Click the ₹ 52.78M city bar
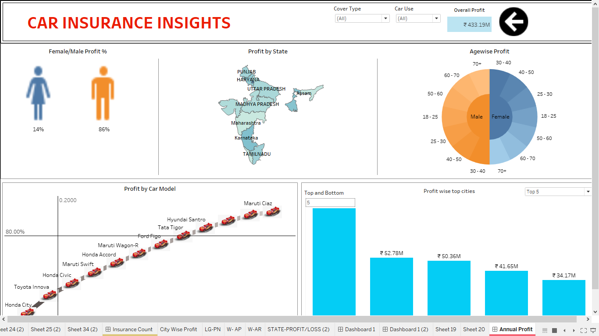This screenshot has height=336, width=599. 391,287
